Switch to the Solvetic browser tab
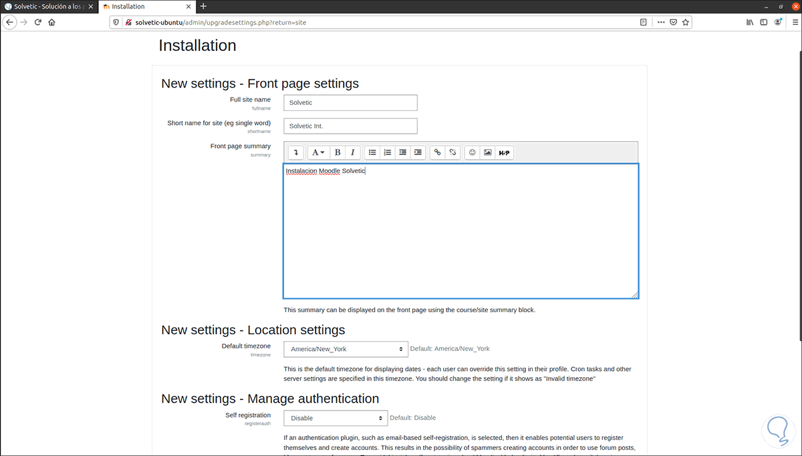Image resolution: width=802 pixels, height=456 pixels. click(43, 6)
